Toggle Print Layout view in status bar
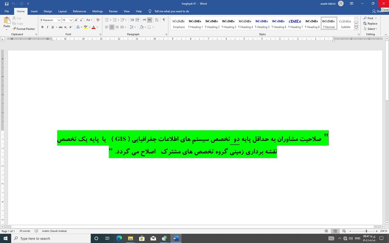 tap(335, 231)
